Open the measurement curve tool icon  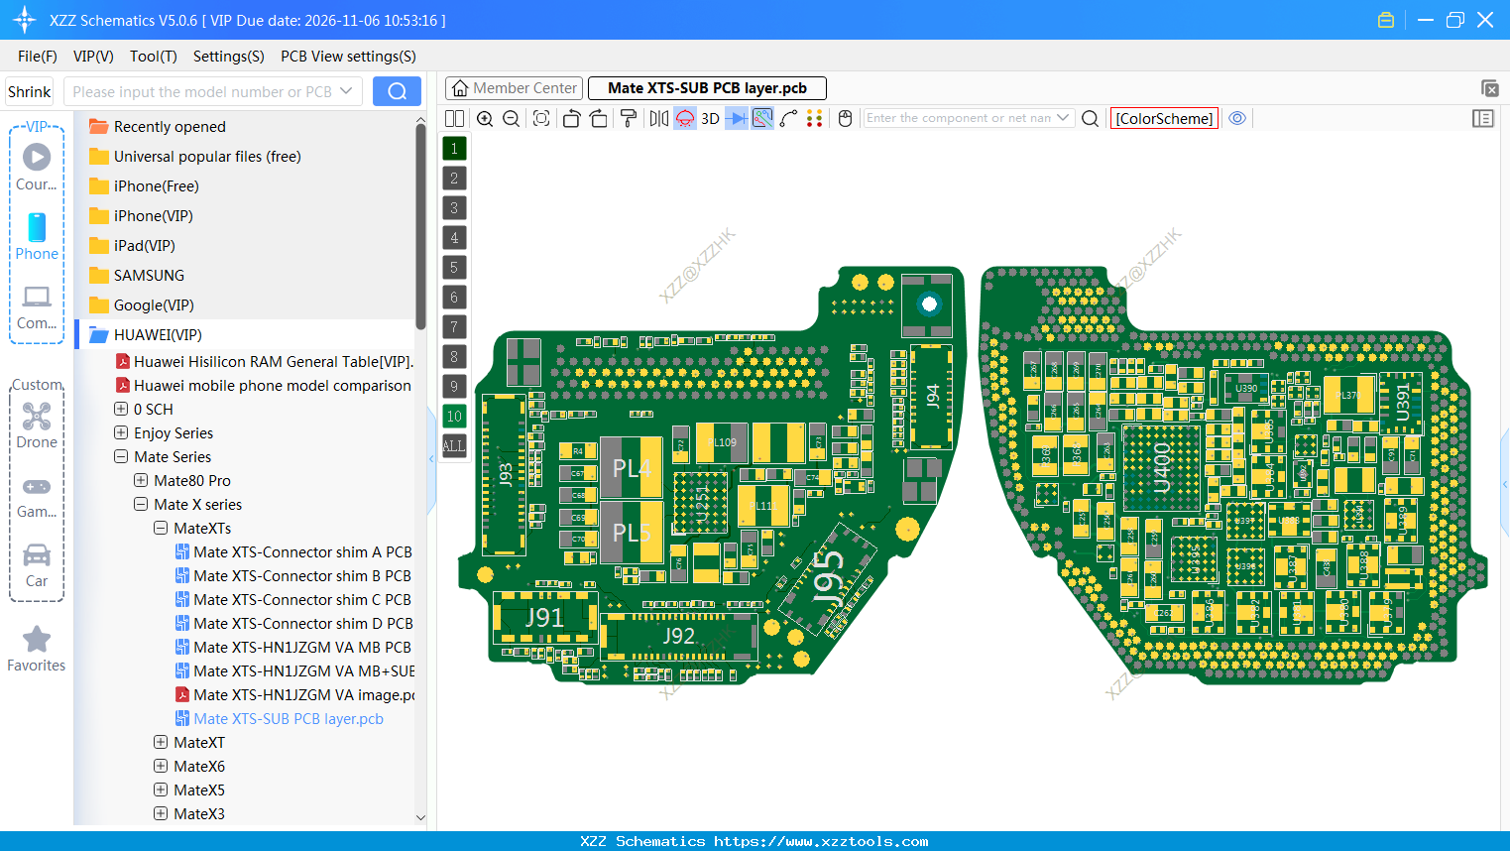click(x=788, y=118)
